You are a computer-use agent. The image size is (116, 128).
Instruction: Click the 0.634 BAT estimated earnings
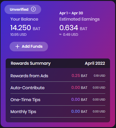[x=73, y=28]
